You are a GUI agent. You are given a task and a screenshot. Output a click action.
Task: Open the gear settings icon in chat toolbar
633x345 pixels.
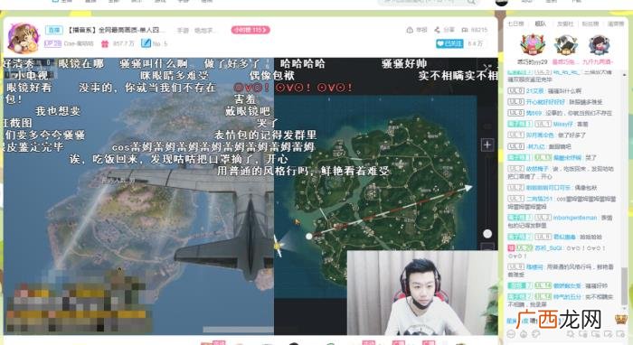point(571,334)
